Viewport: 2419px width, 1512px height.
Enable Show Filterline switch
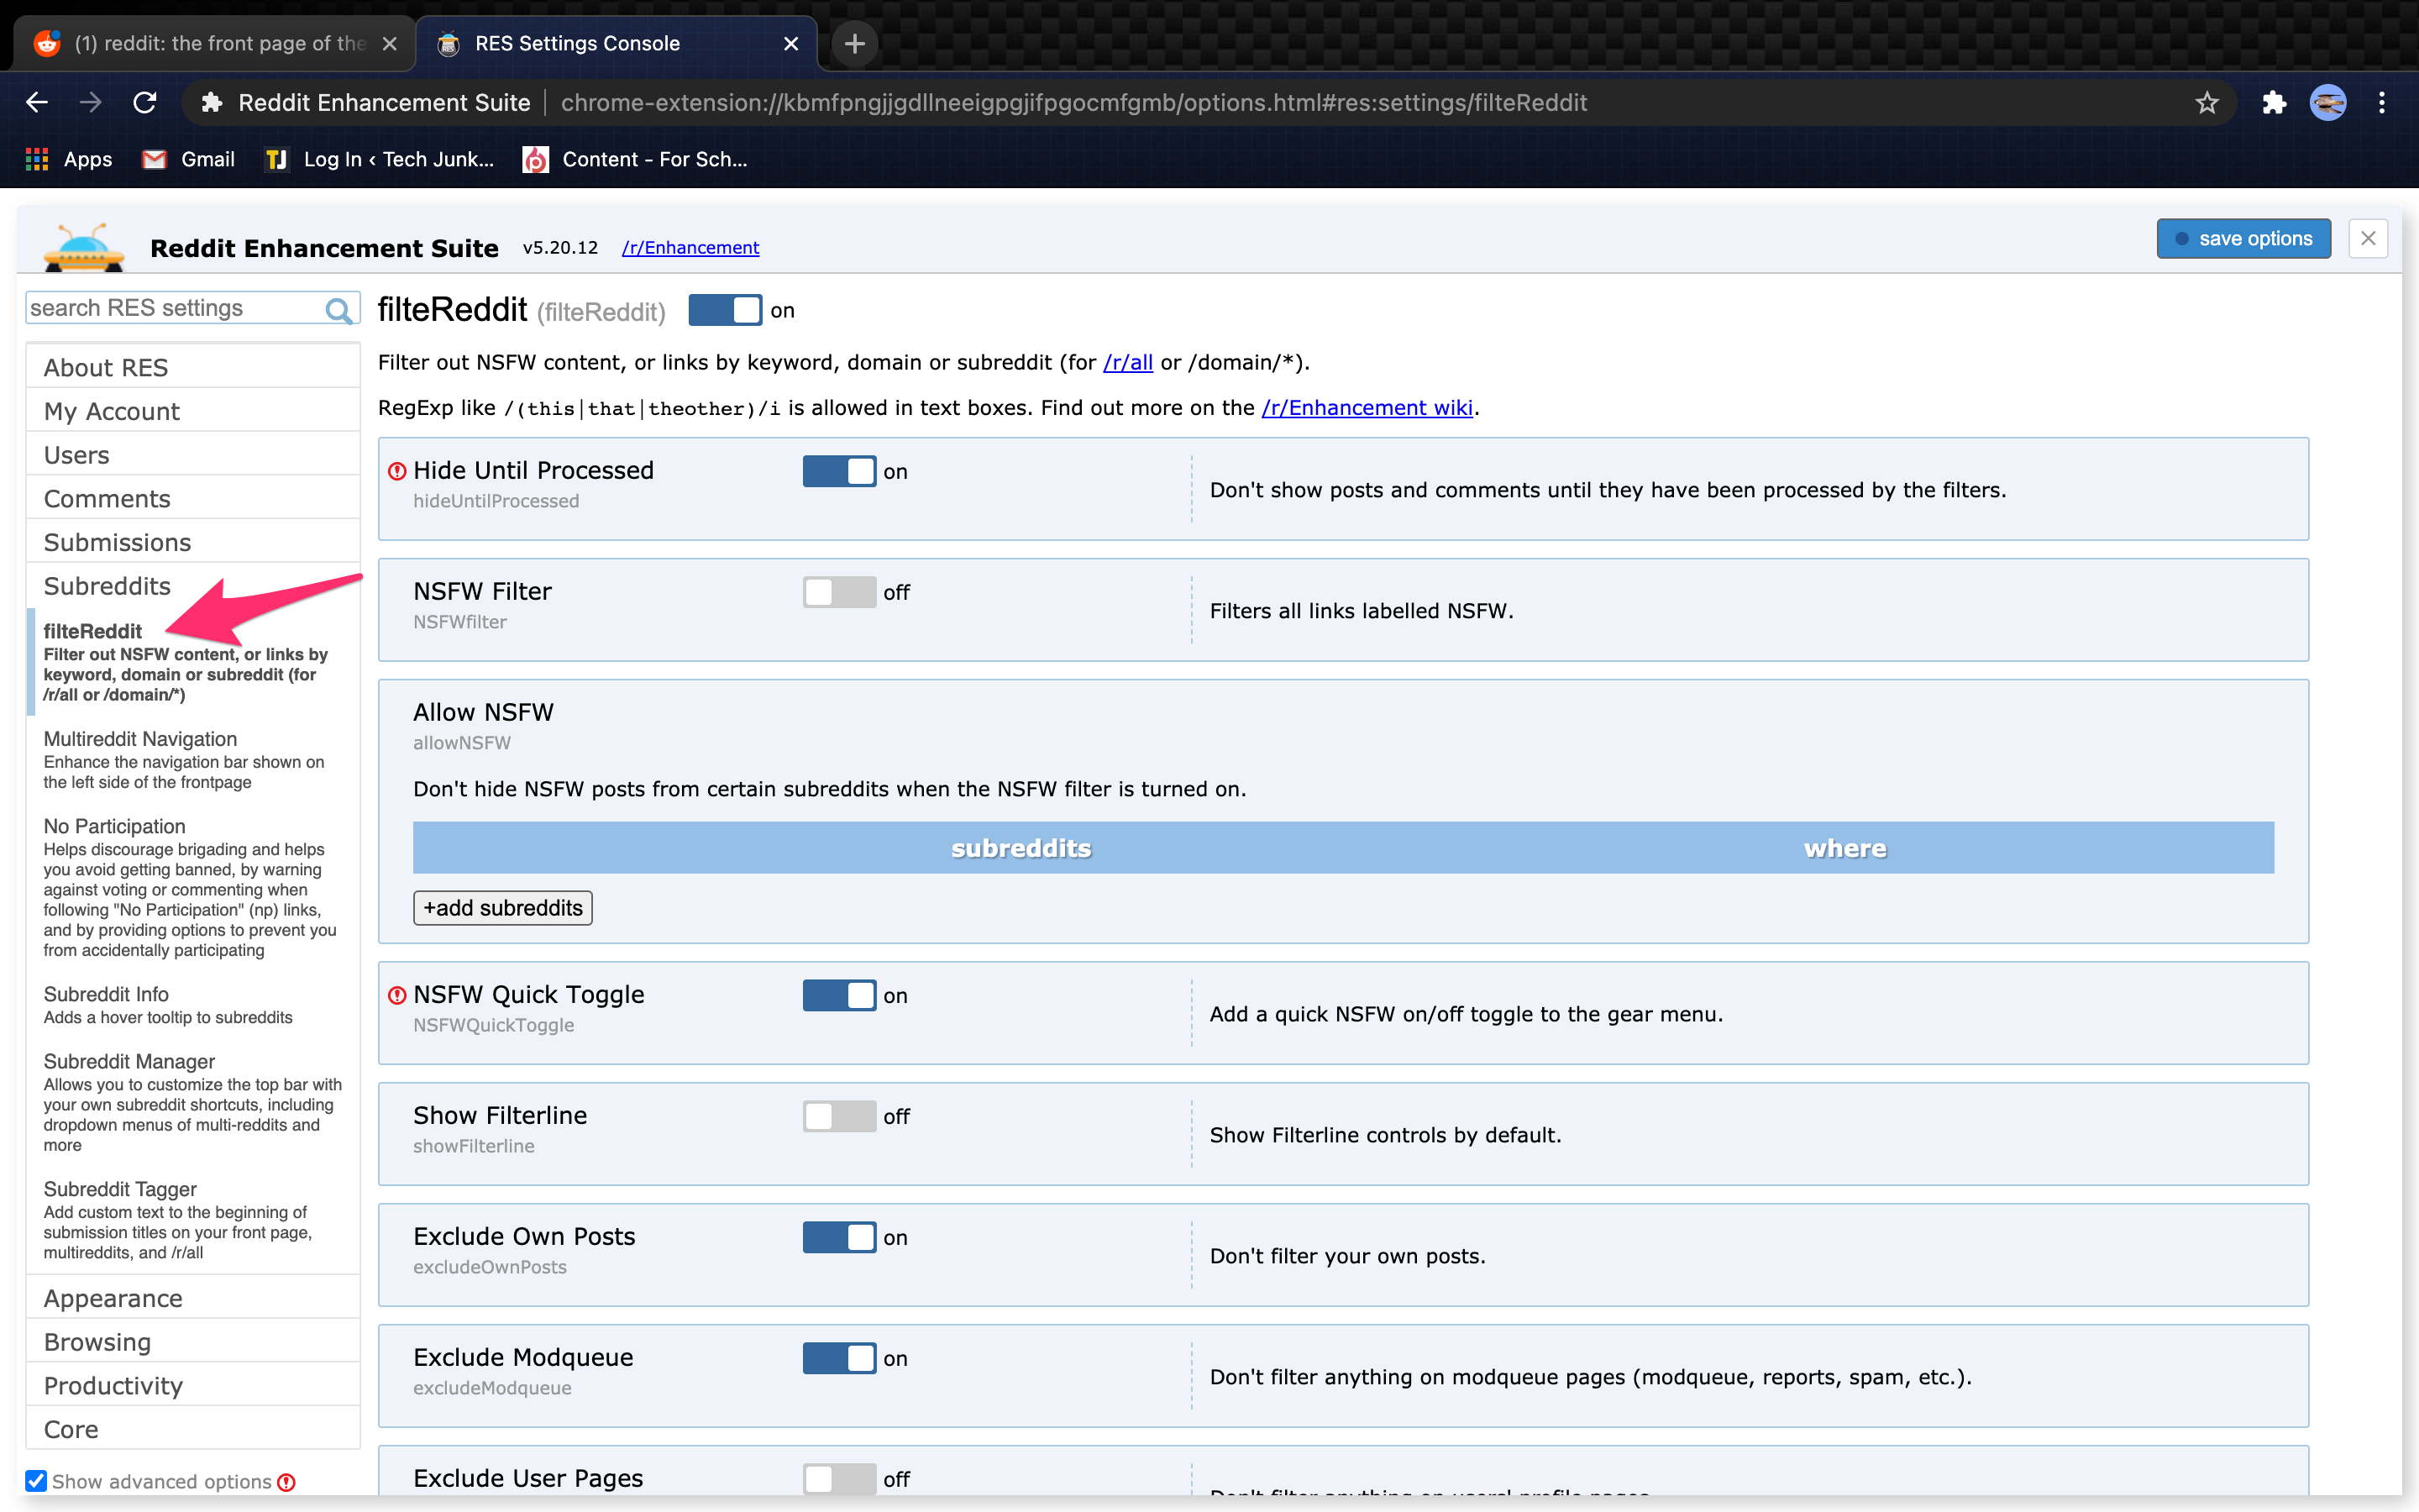pyautogui.click(x=840, y=1116)
